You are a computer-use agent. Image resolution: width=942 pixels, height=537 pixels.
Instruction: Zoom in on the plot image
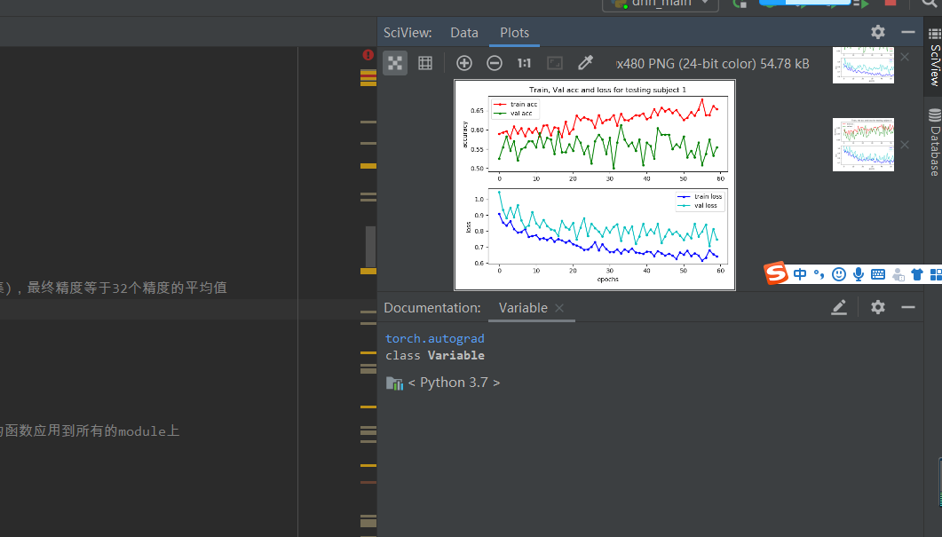click(463, 62)
